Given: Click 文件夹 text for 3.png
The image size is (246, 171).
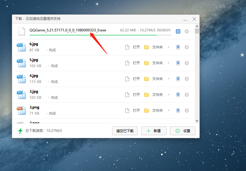Looking at the screenshot, I should pos(158,111).
